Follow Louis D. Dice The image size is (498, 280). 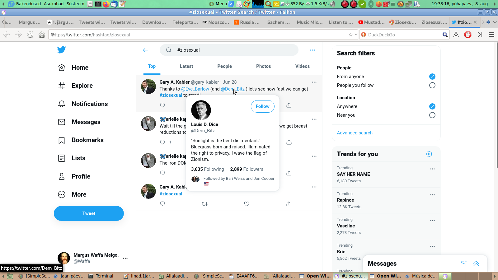click(263, 106)
